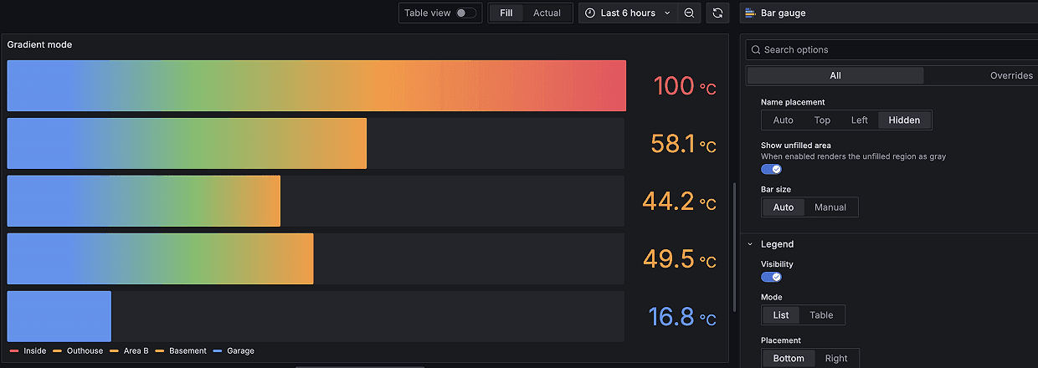Click the Gradient mode panel title
The width and height of the screenshot is (1038, 368).
pyautogui.click(x=39, y=44)
